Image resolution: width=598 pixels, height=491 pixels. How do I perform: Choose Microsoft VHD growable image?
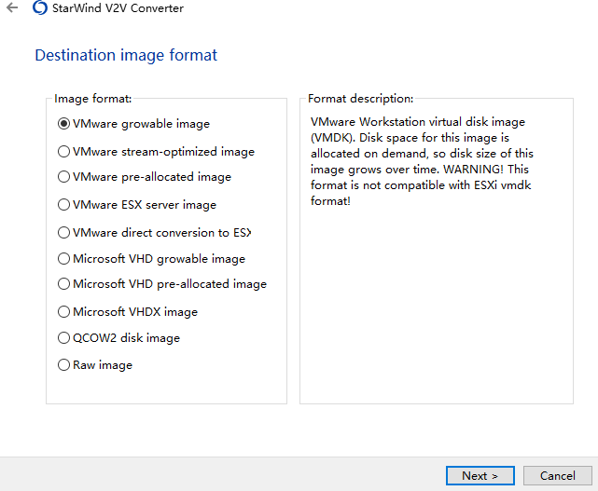(151, 259)
